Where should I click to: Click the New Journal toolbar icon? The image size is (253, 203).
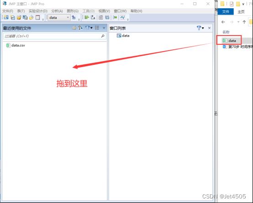38,17
